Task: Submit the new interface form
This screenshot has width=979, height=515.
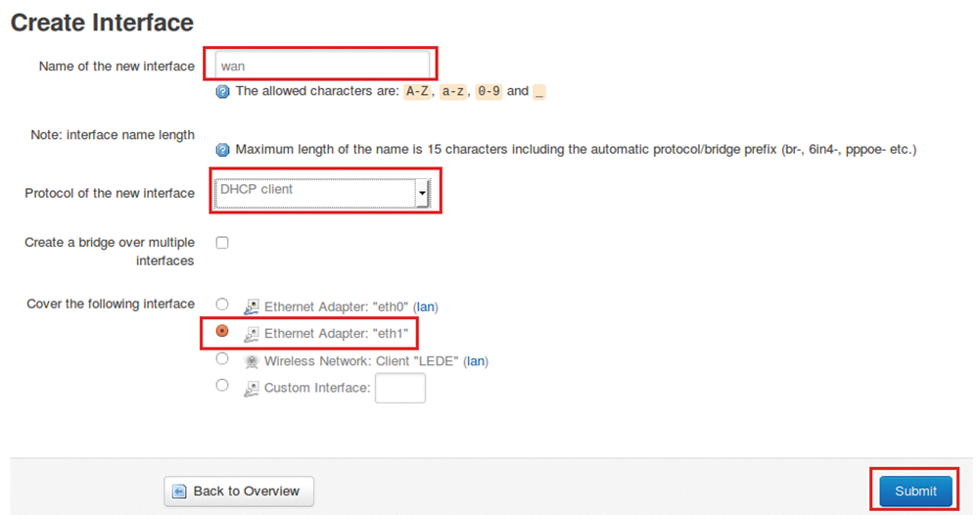Action: point(916,492)
